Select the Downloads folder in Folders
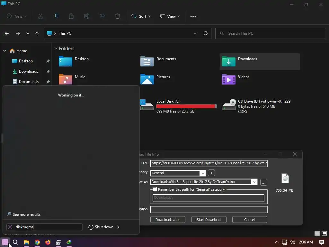 click(x=260, y=61)
